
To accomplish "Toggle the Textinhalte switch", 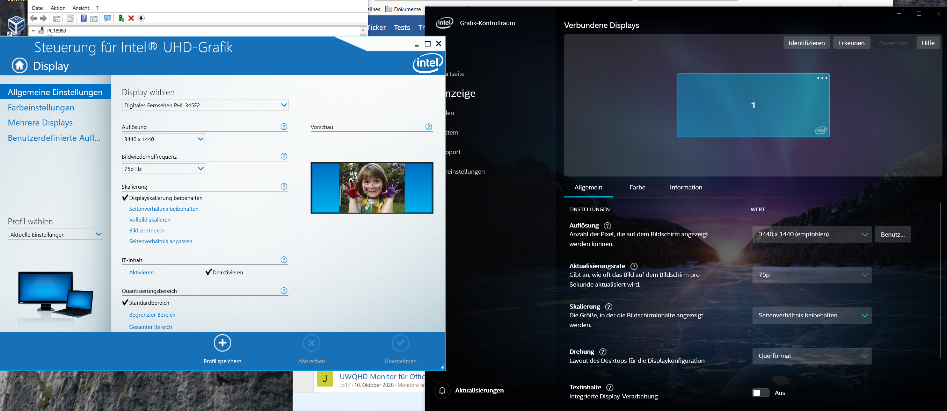I will (x=760, y=392).
